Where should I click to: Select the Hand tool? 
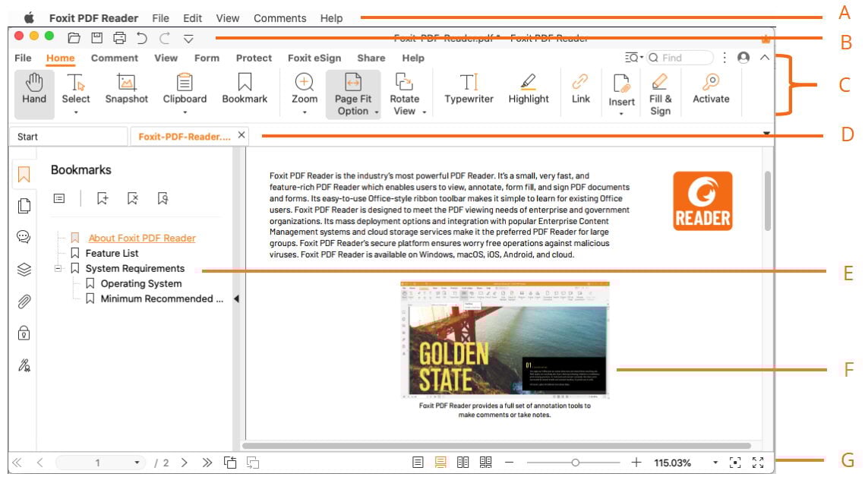33,90
